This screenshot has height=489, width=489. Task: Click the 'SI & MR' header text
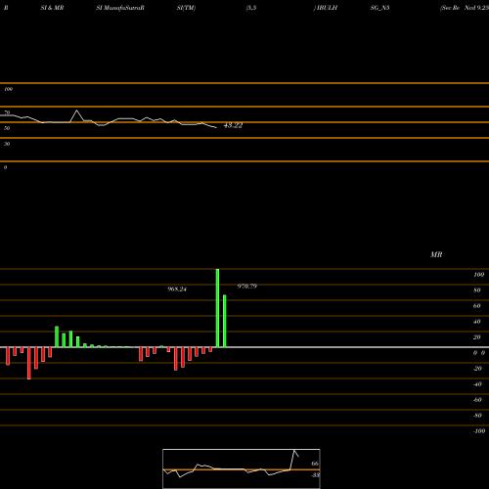pos(52,8)
